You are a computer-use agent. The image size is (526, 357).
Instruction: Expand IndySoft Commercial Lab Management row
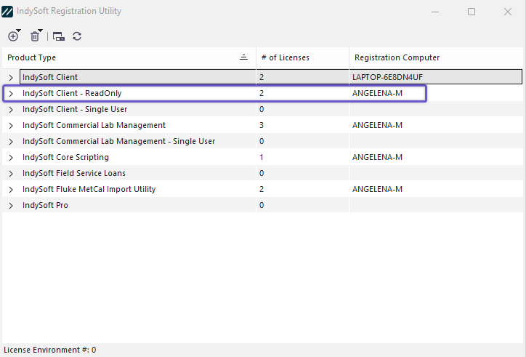(11, 126)
